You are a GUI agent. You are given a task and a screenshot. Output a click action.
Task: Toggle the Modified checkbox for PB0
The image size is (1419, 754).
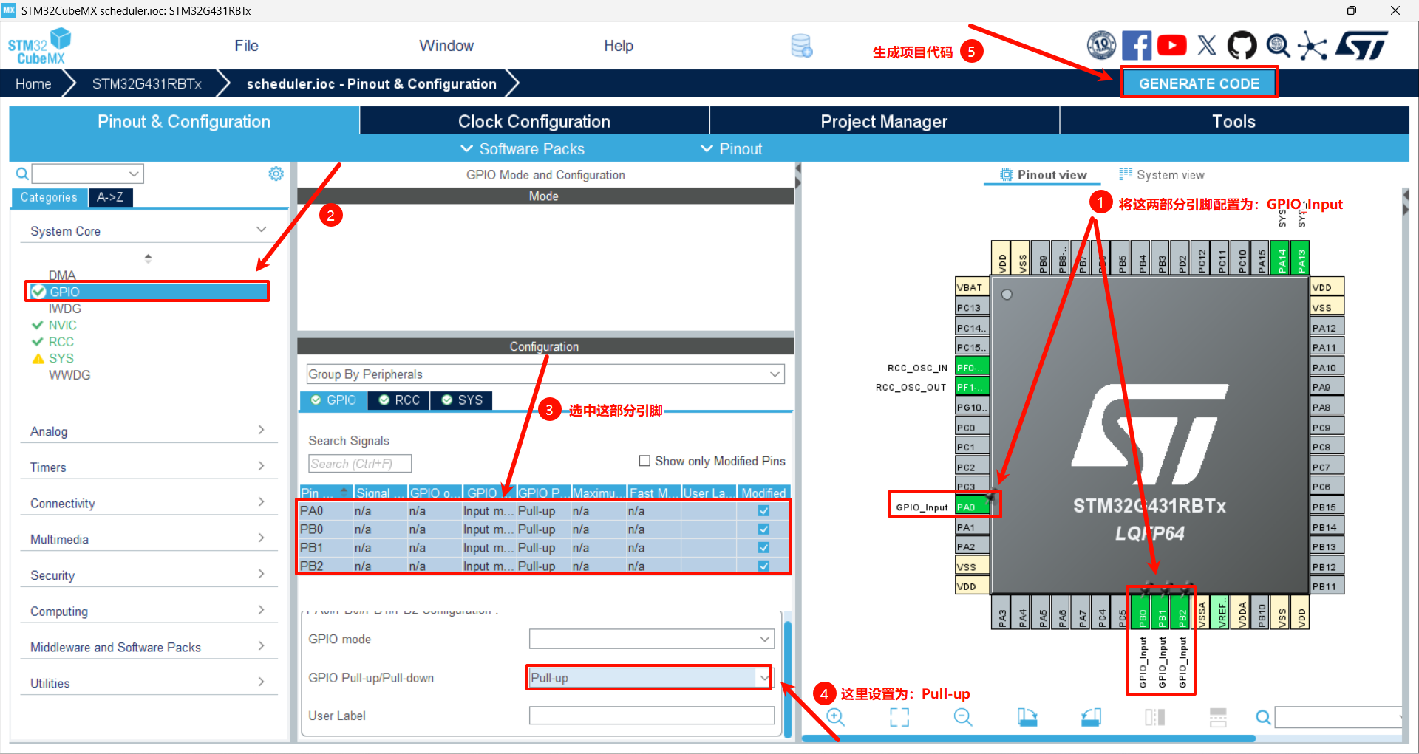[x=763, y=529]
